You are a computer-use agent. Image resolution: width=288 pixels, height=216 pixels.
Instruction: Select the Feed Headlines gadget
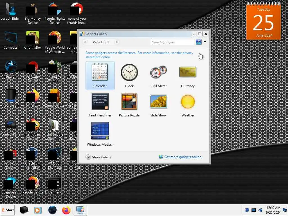pos(100,105)
